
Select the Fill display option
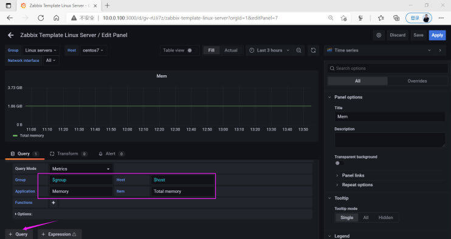211,50
